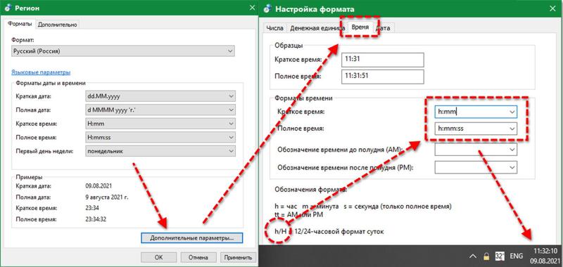Screen dimensions: 563x267
Task: Click the Регион window globe icon
Action: point(8,8)
